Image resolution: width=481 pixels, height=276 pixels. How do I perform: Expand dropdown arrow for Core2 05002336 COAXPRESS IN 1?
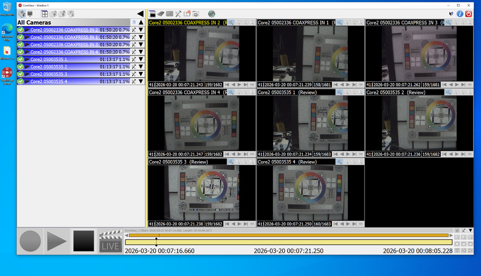pos(141,37)
